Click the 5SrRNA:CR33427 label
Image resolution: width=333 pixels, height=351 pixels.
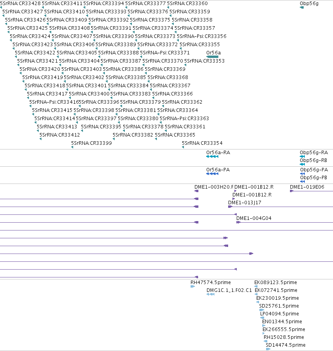[x=23, y=12]
